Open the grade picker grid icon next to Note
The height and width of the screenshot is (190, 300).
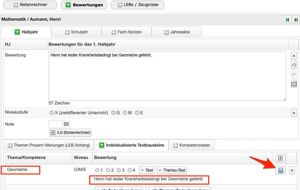(x=66, y=124)
